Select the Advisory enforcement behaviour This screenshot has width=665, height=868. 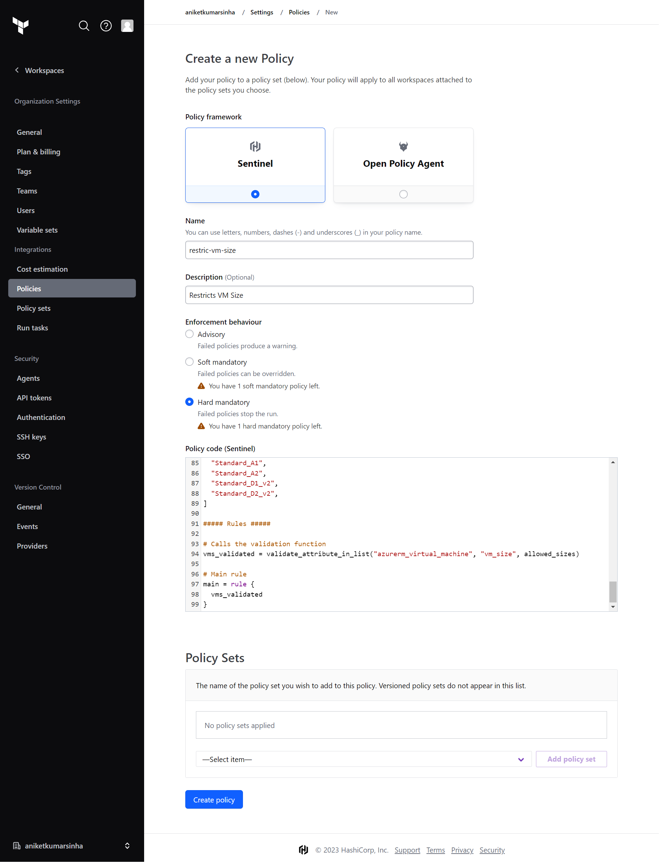click(x=189, y=334)
